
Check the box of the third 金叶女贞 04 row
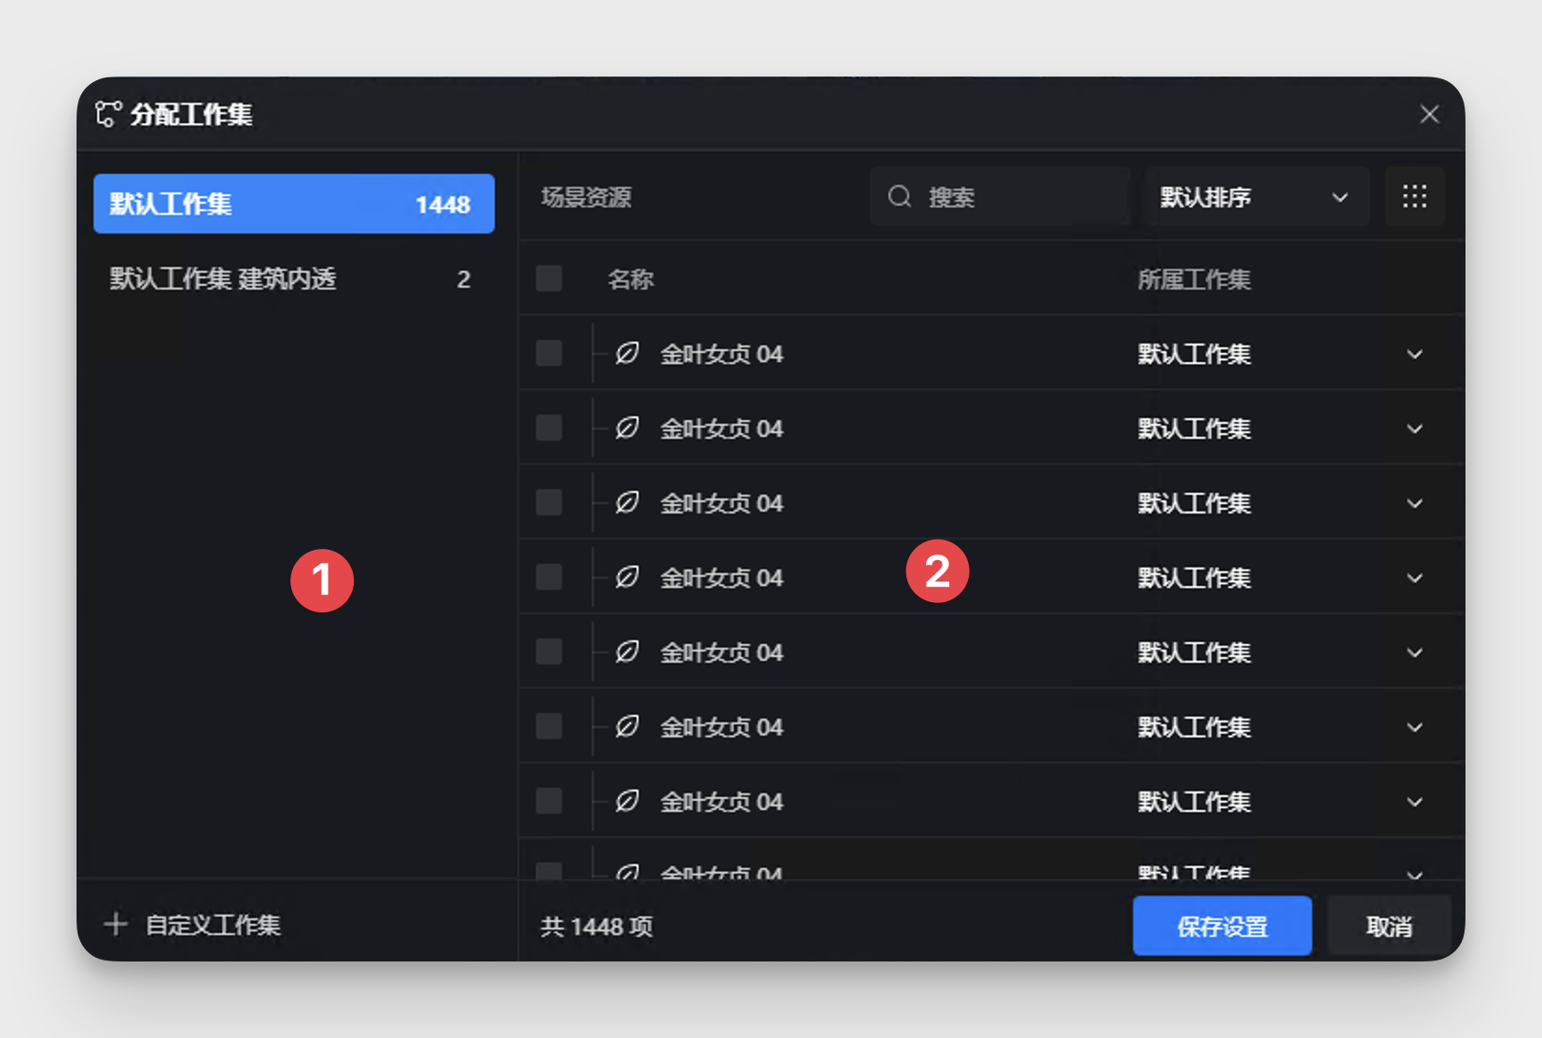549,502
